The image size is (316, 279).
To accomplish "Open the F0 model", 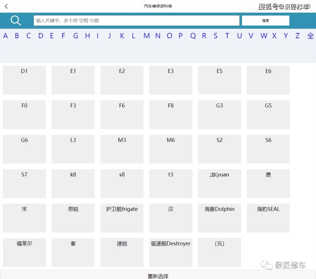I will pyautogui.click(x=24, y=115).
